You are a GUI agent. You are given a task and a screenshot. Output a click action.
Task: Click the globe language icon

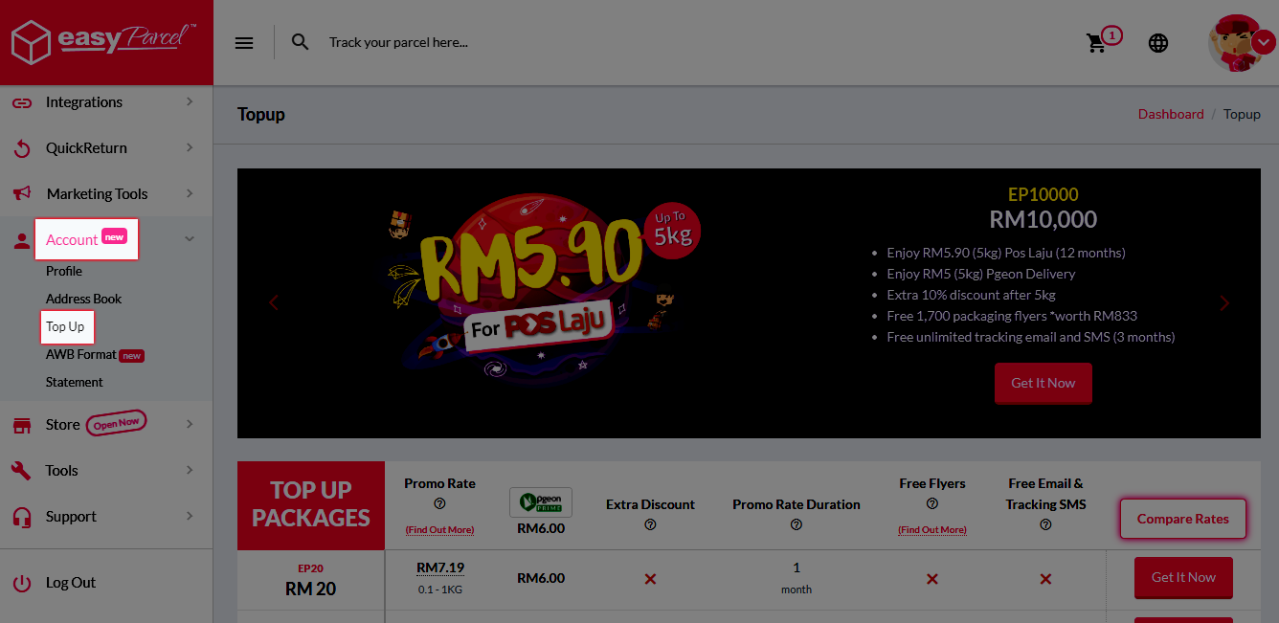click(x=1158, y=43)
